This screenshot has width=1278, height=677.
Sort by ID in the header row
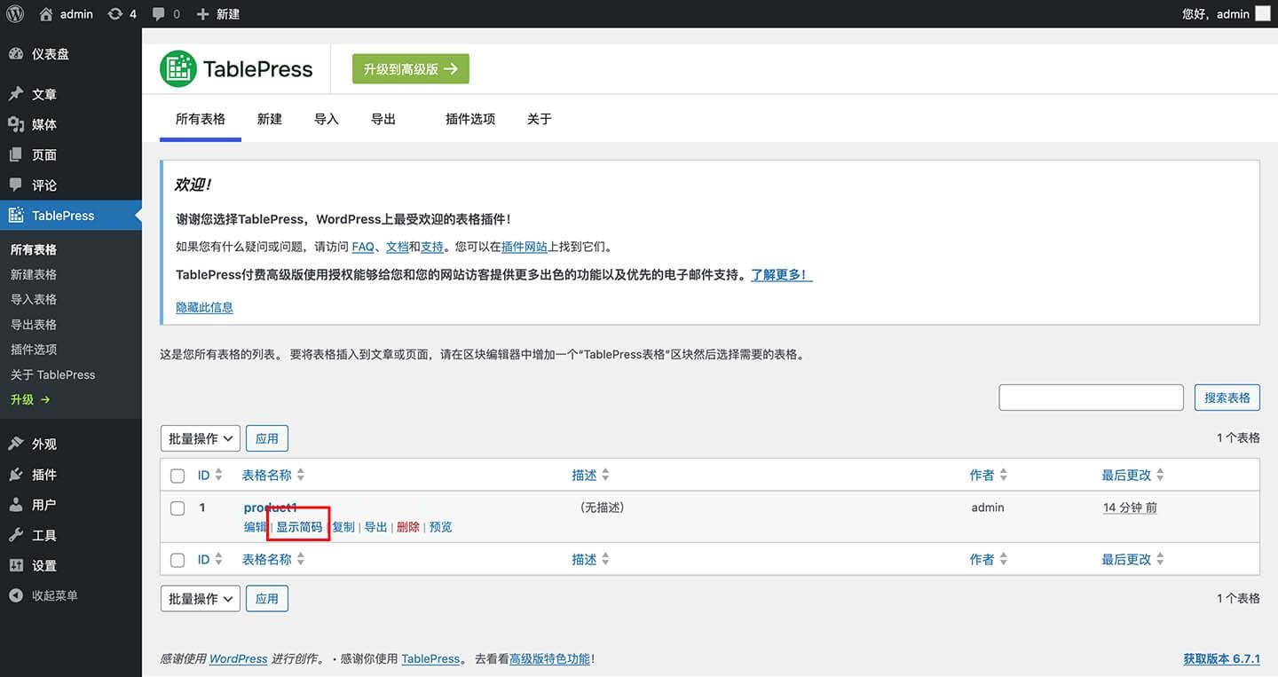pyautogui.click(x=210, y=476)
